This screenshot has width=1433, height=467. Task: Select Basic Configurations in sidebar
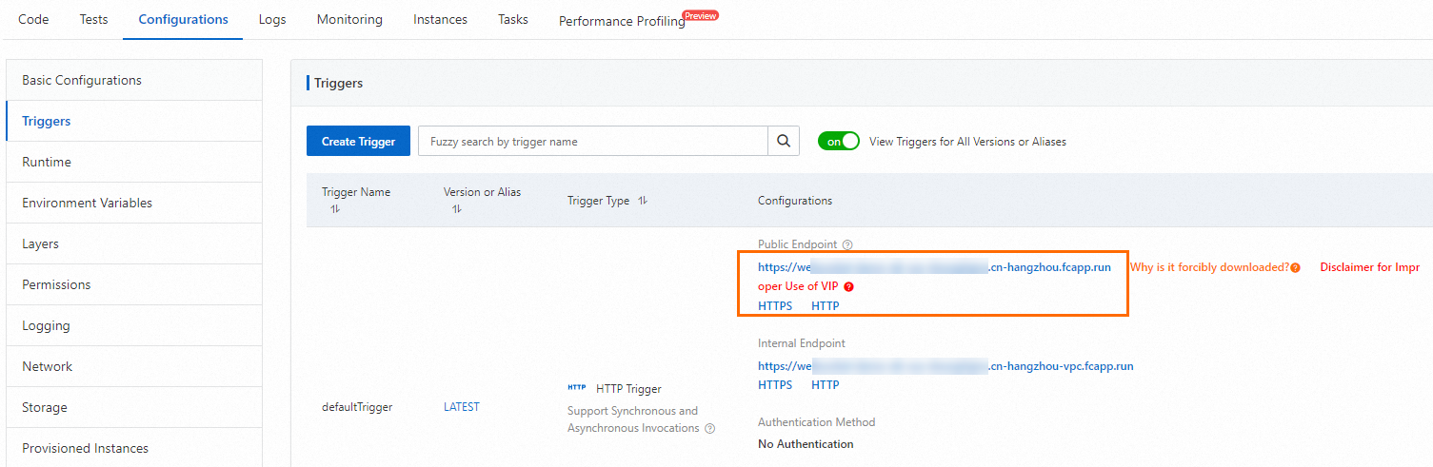(x=134, y=80)
